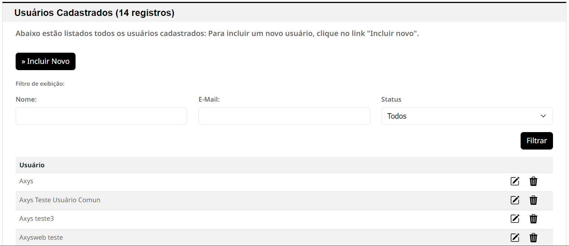Delete the Axys user
Viewport: 569px width, 246px height.
[x=533, y=181]
